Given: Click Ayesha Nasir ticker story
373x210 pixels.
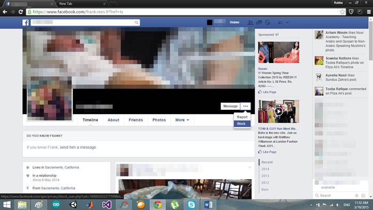Looking at the screenshot, I should click(340, 77).
